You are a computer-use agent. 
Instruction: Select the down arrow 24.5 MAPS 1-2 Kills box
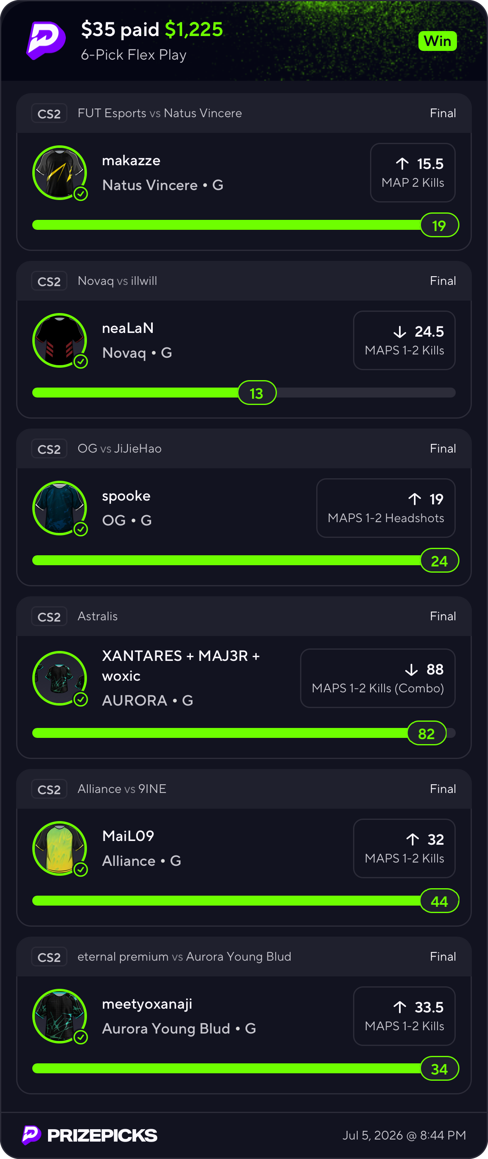click(x=404, y=340)
